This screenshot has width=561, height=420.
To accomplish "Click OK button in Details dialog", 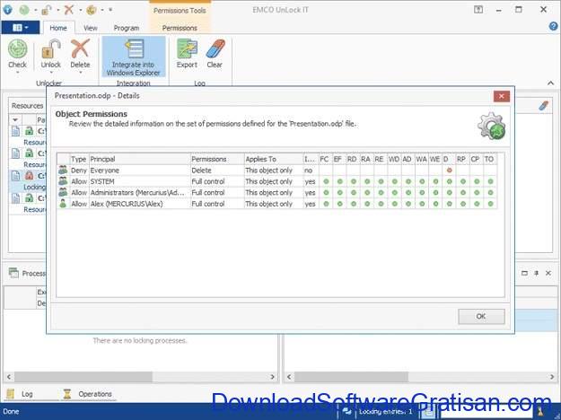I will coord(481,317).
